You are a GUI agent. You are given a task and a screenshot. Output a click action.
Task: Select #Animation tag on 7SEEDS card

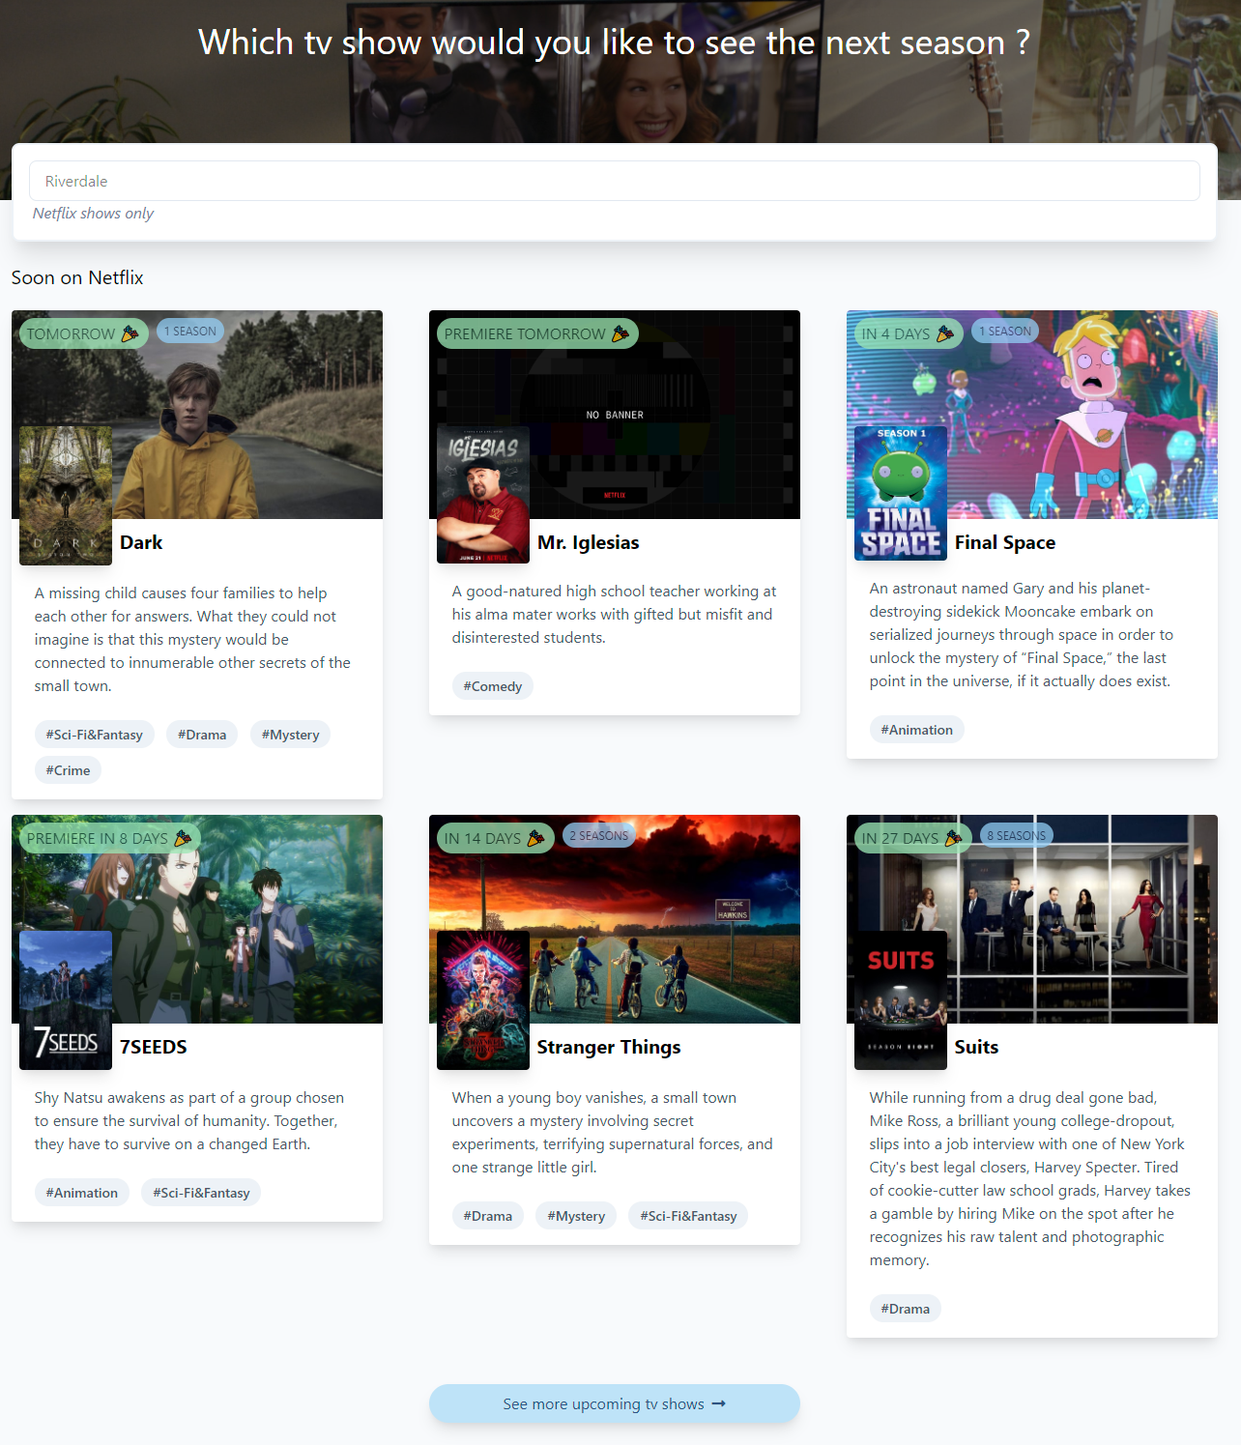(82, 1193)
